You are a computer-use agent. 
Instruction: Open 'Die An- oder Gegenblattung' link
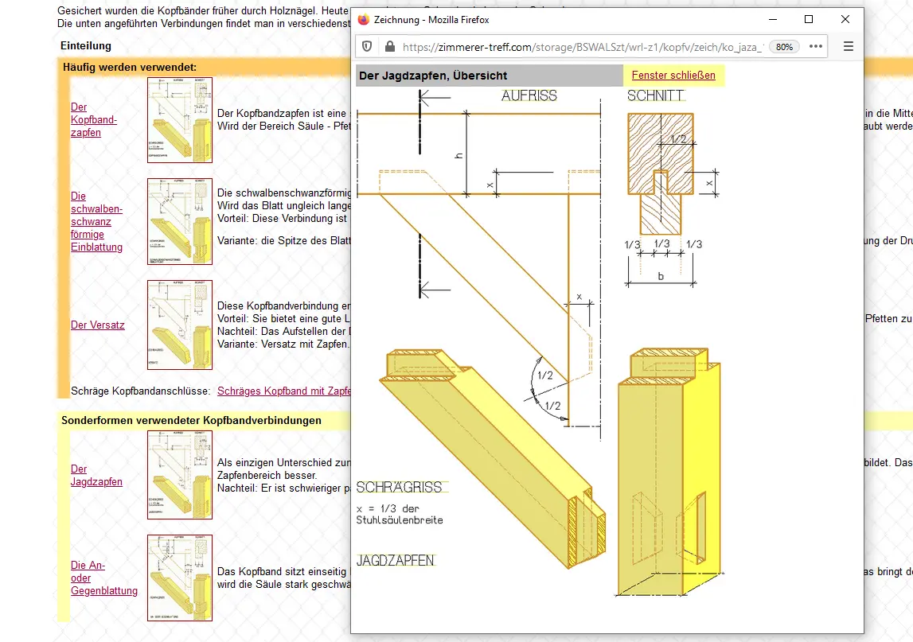104,578
